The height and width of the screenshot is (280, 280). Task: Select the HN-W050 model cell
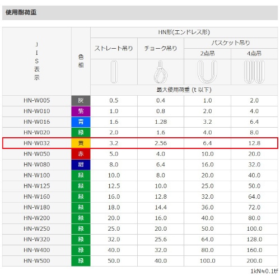point(37,154)
